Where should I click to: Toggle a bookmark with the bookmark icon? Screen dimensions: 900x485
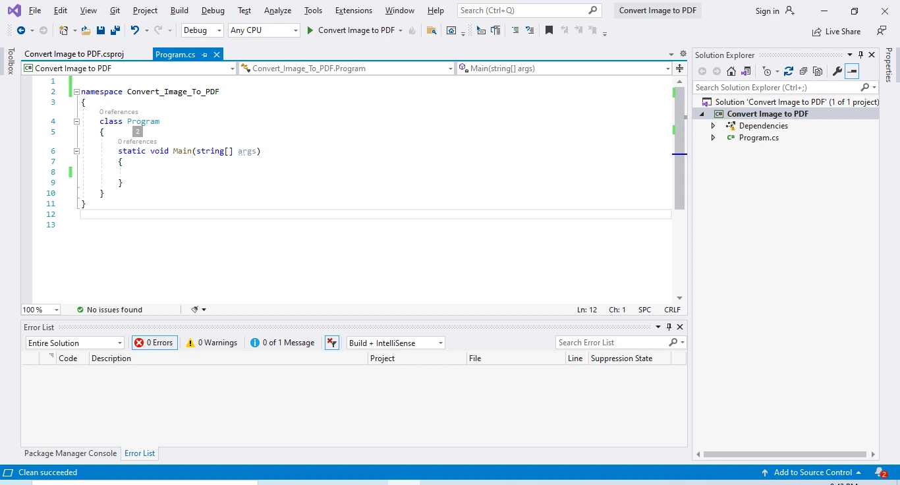pyautogui.click(x=549, y=30)
